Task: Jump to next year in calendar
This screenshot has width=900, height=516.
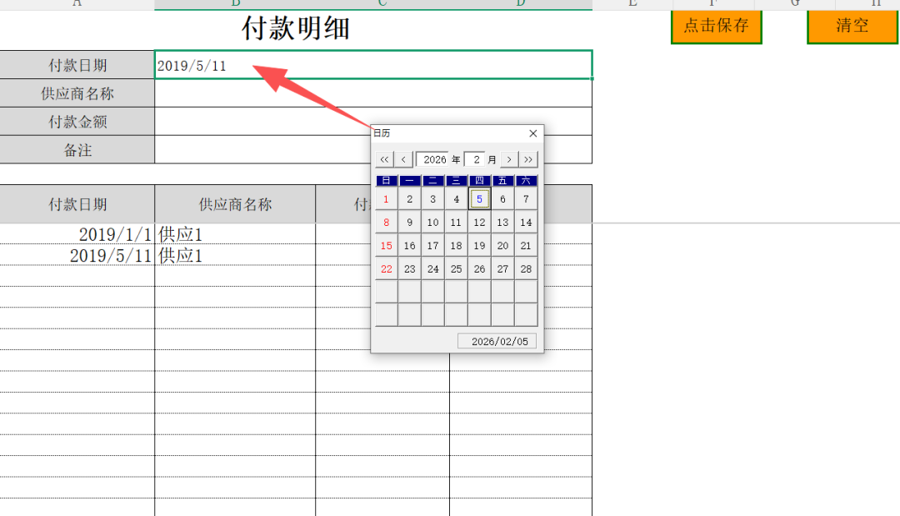Action: pos(529,159)
